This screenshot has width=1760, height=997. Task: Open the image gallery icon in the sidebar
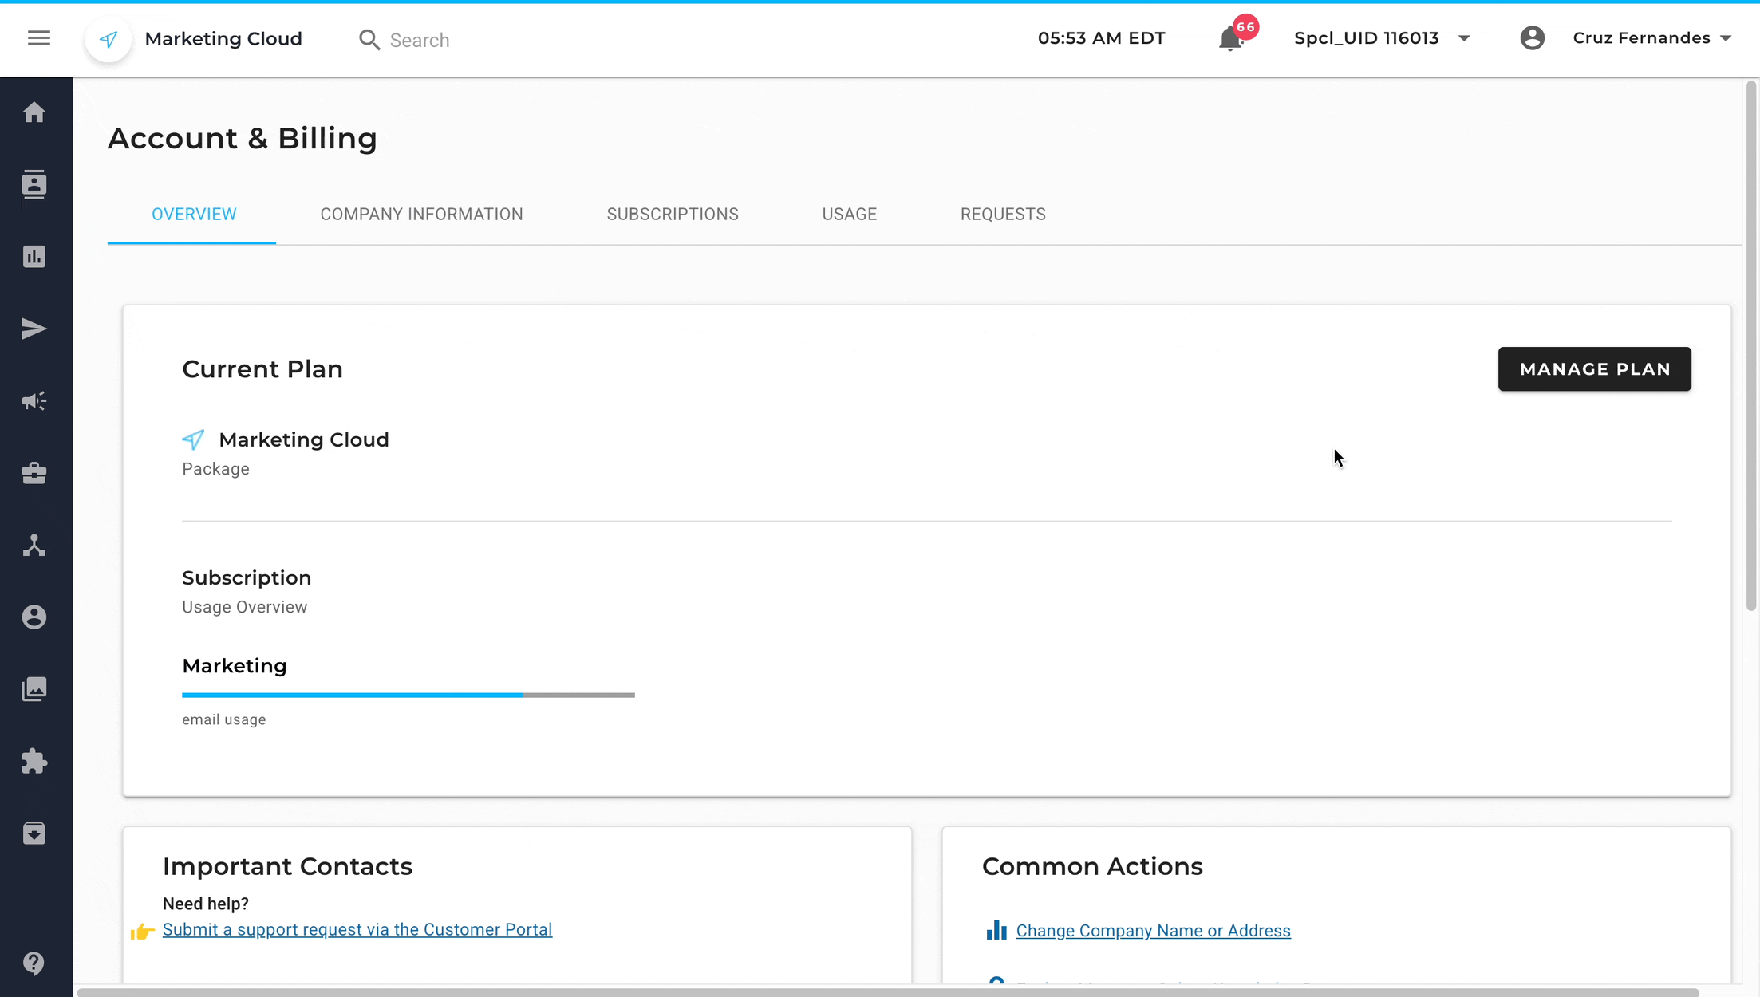coord(34,689)
